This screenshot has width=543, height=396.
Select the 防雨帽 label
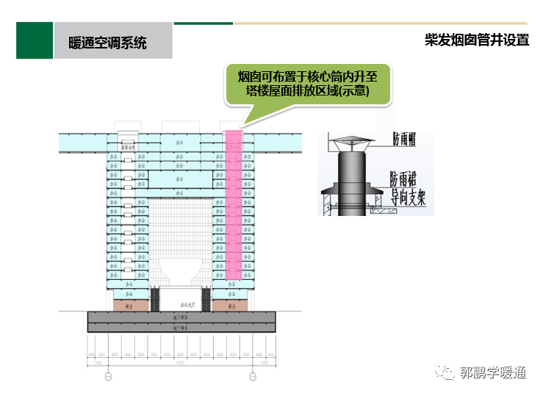(404, 139)
